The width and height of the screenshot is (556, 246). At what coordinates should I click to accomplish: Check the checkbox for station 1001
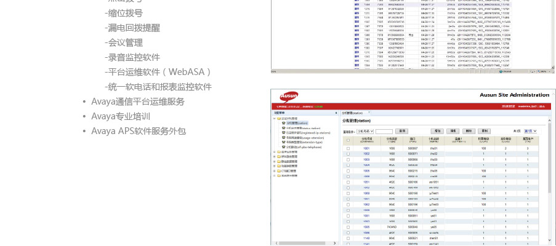click(x=348, y=148)
